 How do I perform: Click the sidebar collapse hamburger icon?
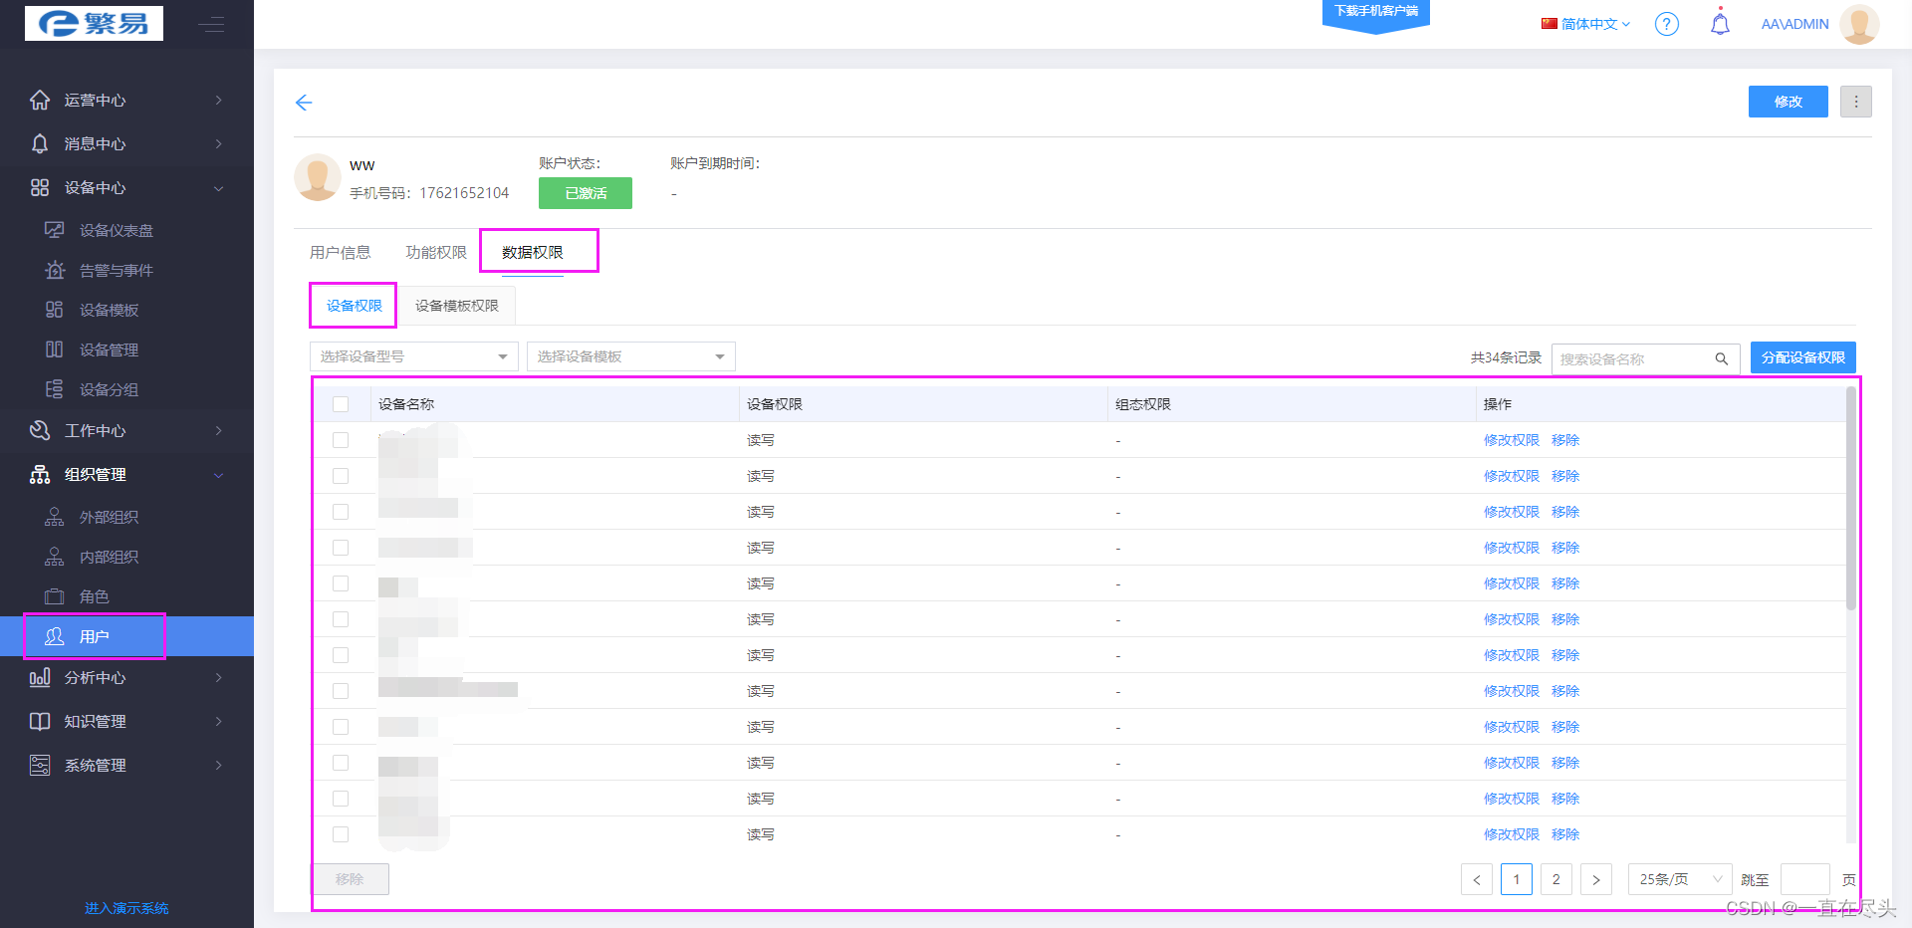click(x=211, y=24)
